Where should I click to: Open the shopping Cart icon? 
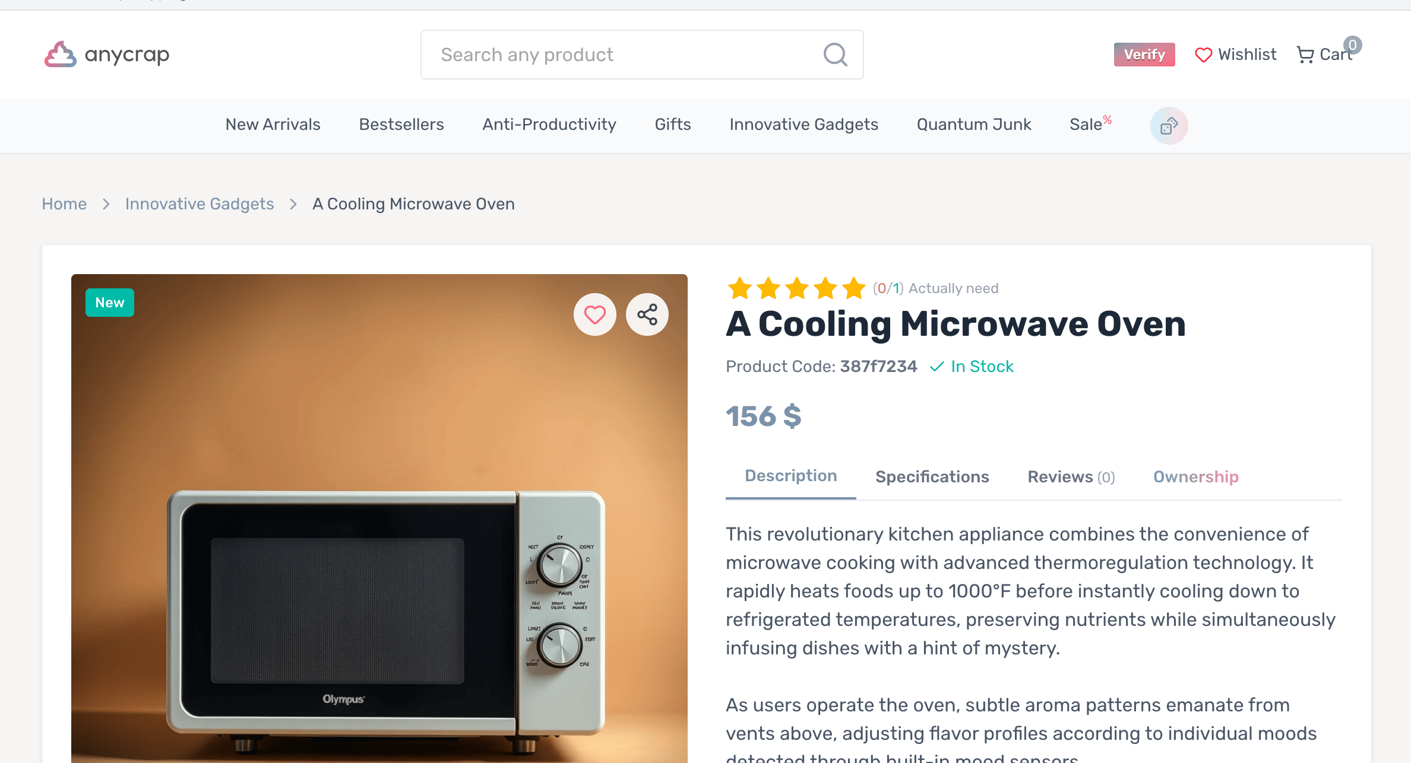[1305, 55]
